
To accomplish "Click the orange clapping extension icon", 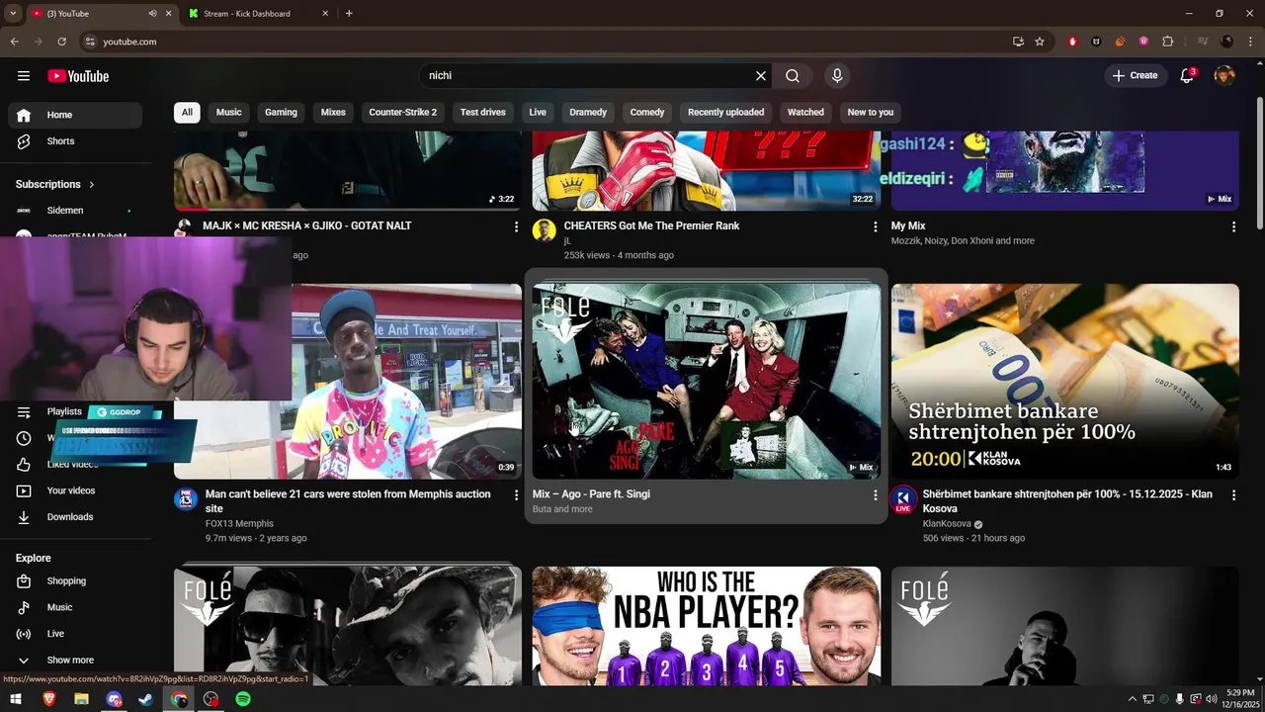I will point(1120,42).
